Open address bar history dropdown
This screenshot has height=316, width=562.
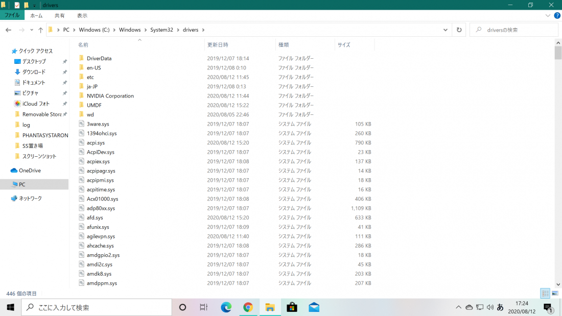tap(446, 30)
